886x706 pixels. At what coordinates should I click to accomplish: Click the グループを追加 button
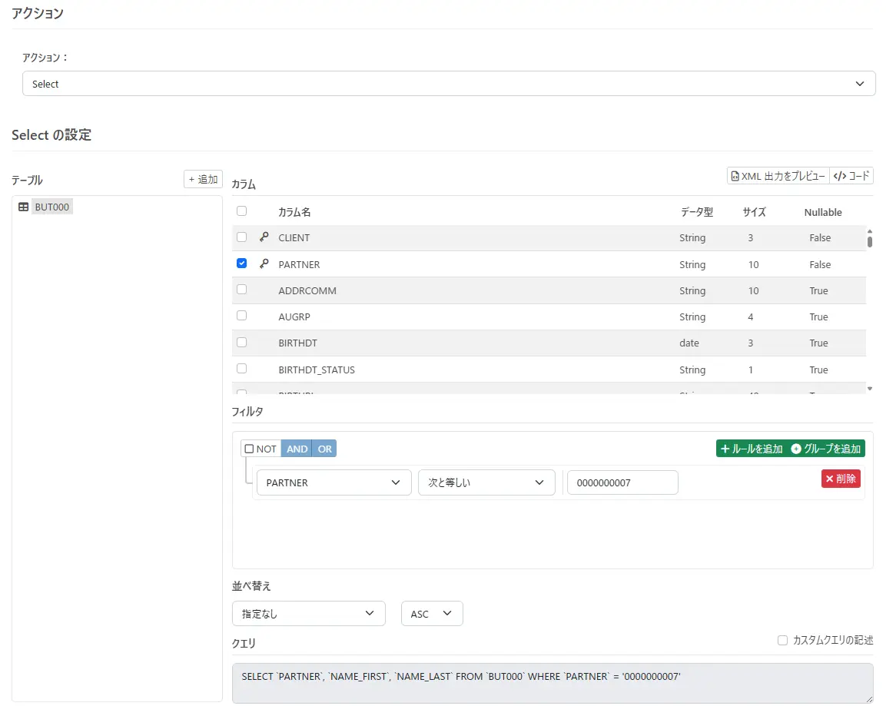tap(826, 449)
